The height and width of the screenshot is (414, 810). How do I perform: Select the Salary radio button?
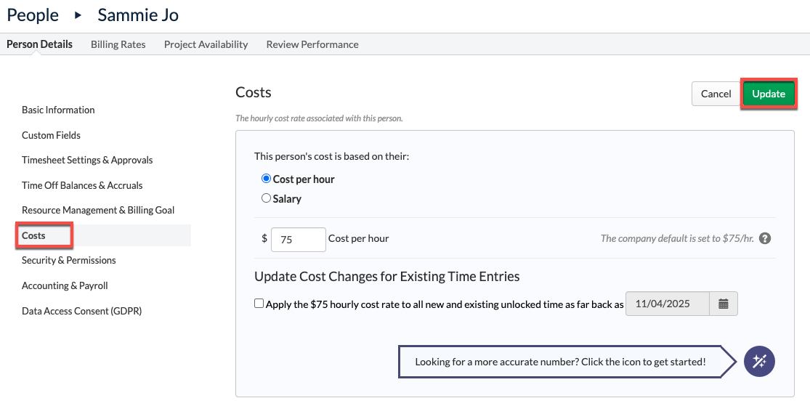[266, 198]
